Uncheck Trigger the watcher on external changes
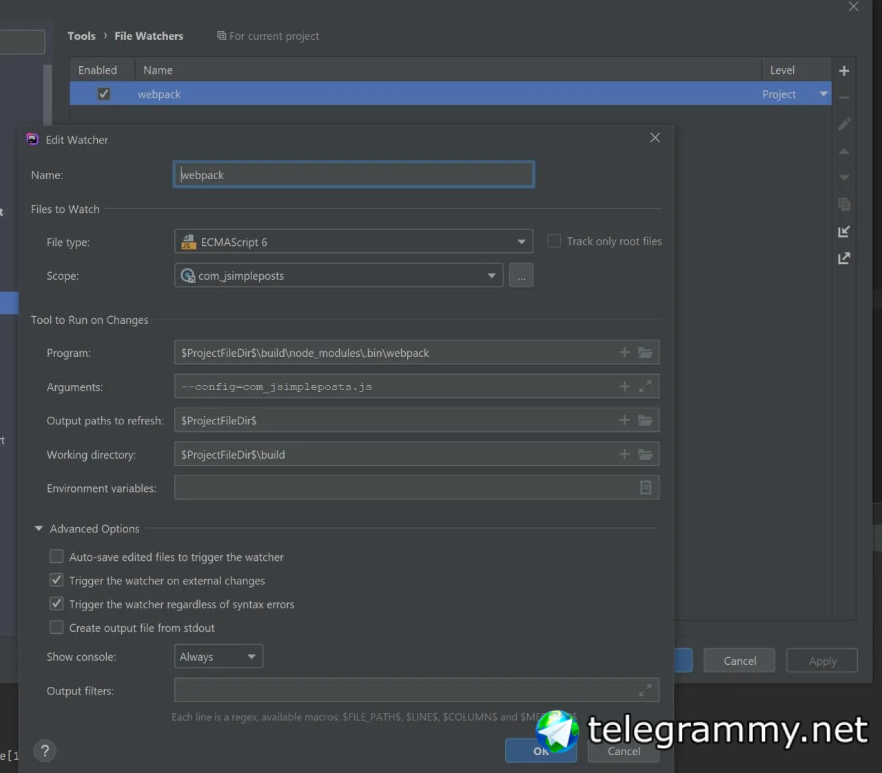882x773 pixels. [x=57, y=581]
